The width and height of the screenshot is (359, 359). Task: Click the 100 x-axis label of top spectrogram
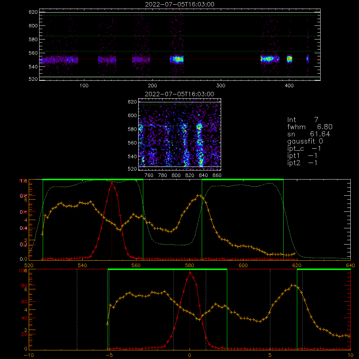click(x=84, y=86)
